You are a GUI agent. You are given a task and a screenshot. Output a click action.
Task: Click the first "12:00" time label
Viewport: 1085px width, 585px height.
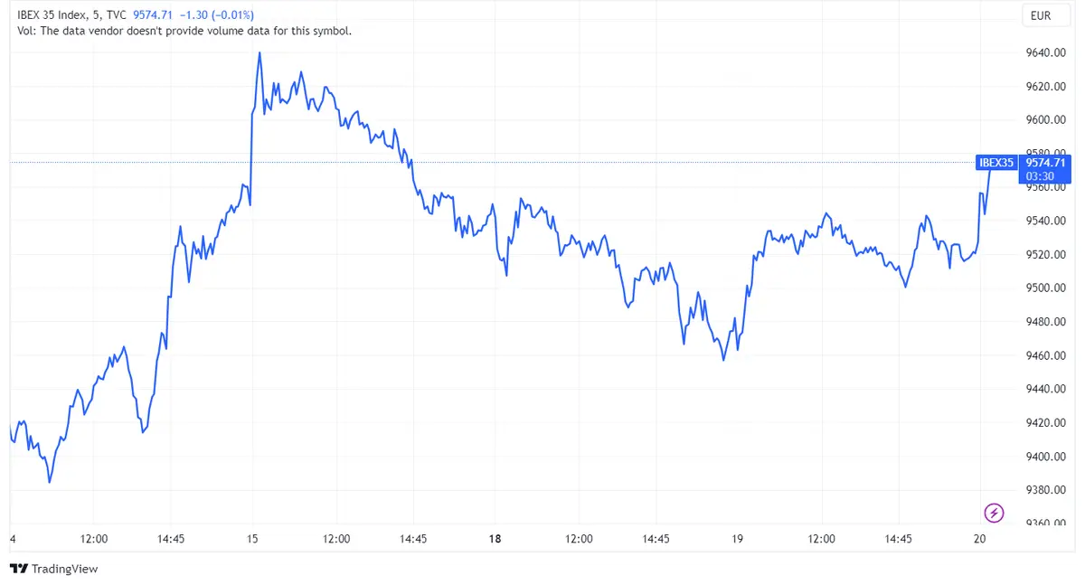(x=94, y=539)
